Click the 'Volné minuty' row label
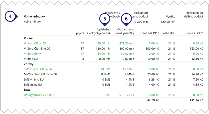This screenshot has height=114, width=209. pyautogui.click(x=32, y=22)
